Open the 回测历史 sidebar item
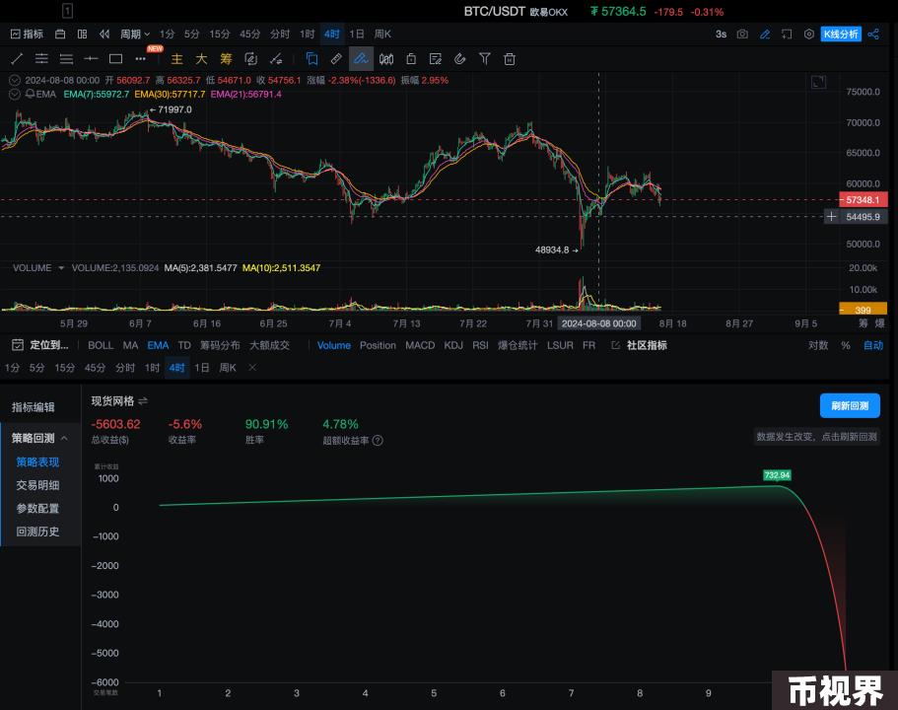 [37, 532]
